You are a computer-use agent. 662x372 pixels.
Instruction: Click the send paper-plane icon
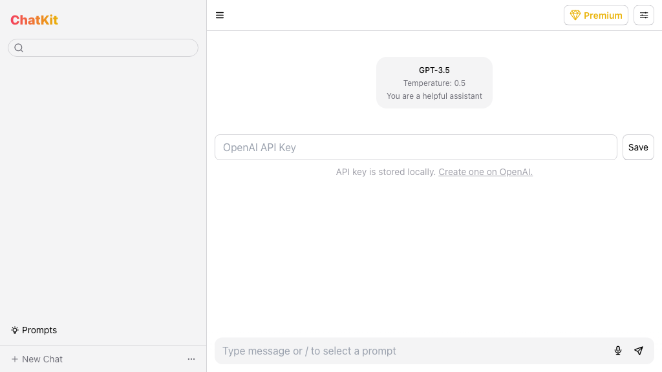click(x=639, y=351)
